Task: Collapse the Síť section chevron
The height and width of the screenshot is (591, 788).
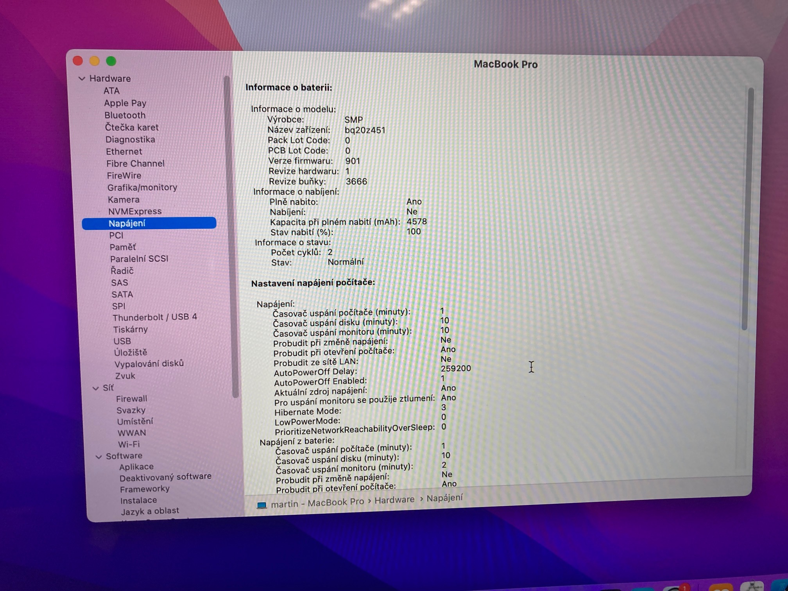Action: coord(95,388)
